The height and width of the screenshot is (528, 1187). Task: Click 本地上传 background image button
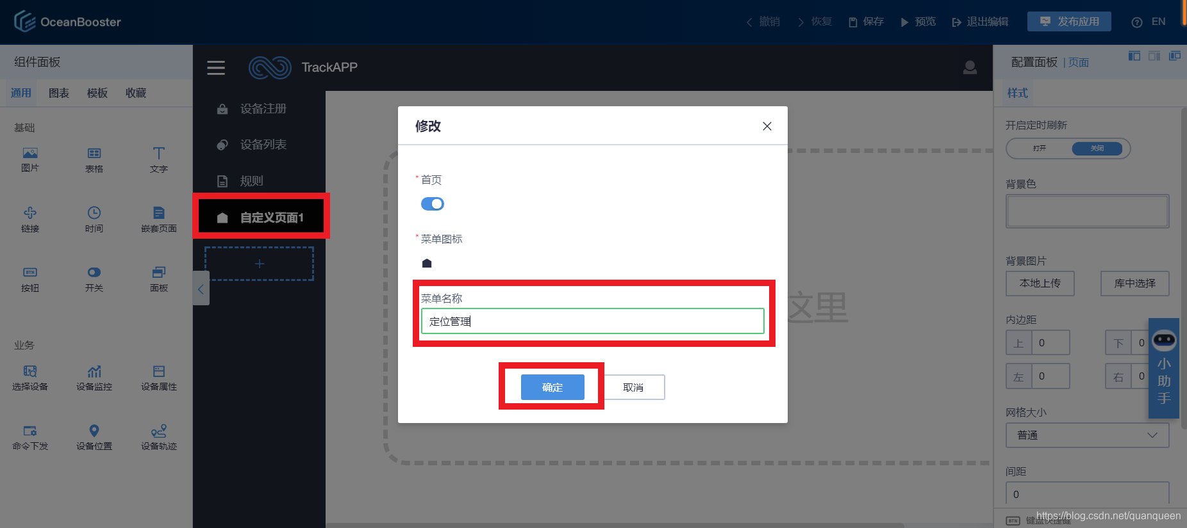click(x=1040, y=283)
